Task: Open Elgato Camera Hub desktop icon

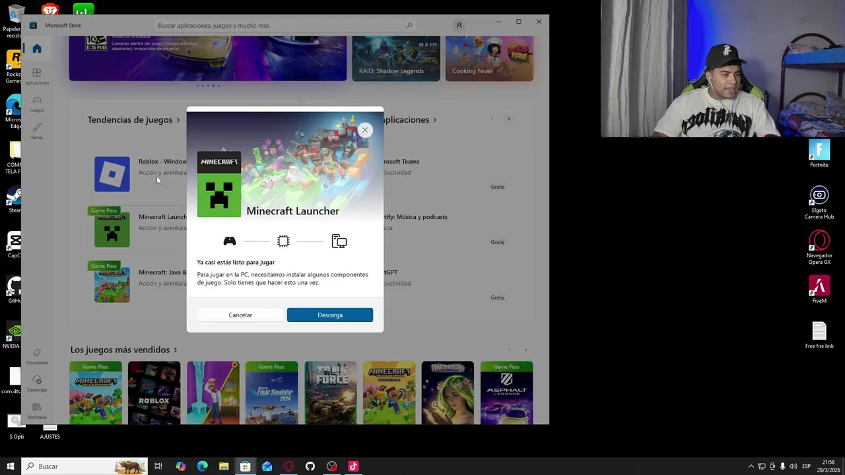Action: point(819,203)
